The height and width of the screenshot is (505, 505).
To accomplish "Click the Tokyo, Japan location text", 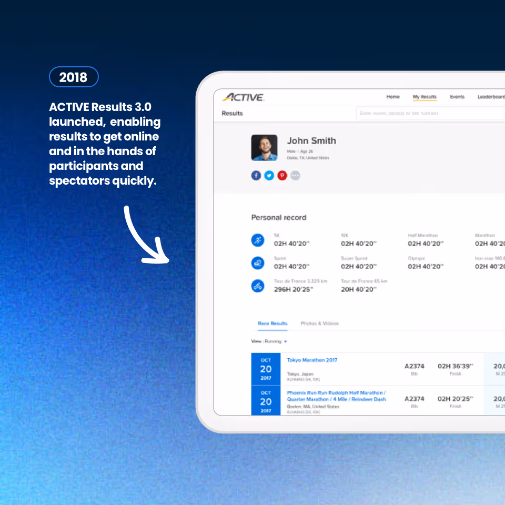I will pos(300,374).
